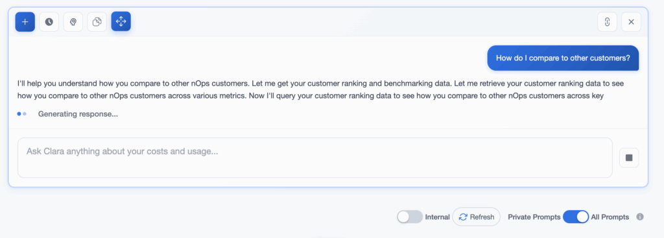Open chat history via the clock icon
664x238 pixels.
[49, 21]
